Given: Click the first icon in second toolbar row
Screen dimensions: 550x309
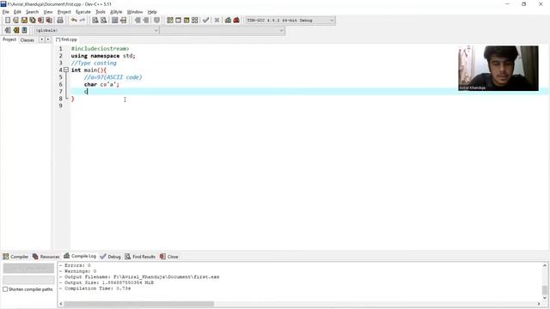Looking at the screenshot, I should click(8, 30).
